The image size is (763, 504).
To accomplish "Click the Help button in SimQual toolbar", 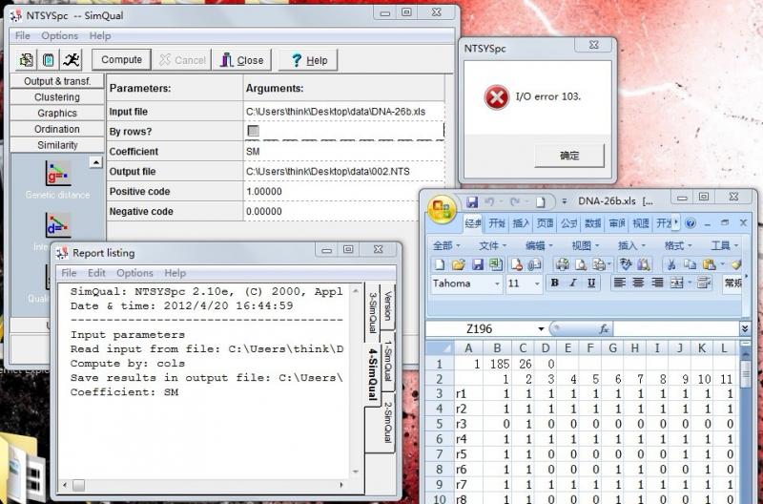I will click(x=308, y=60).
